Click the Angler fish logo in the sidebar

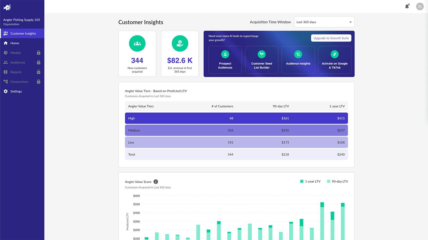pyautogui.click(x=7, y=7)
